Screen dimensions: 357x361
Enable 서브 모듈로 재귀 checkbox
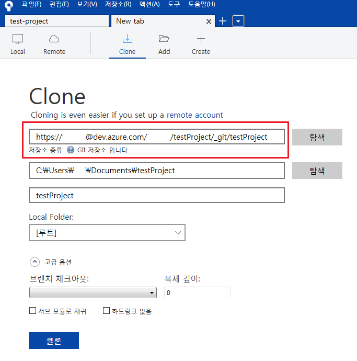32,311
